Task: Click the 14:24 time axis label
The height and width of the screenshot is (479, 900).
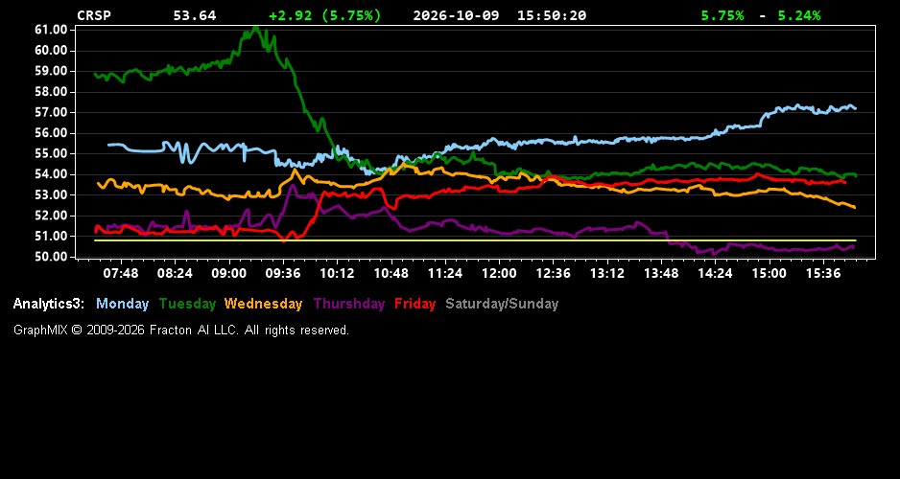Action: [715, 273]
